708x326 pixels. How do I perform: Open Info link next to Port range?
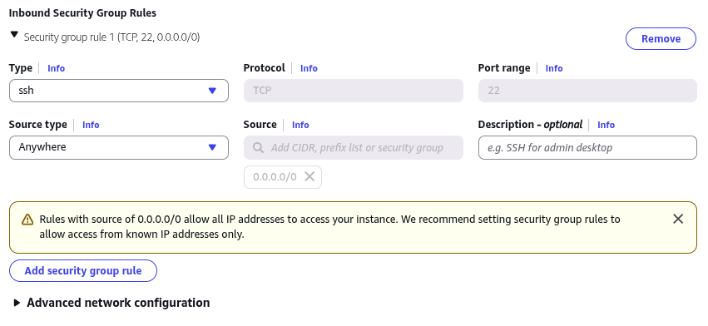pyautogui.click(x=554, y=68)
